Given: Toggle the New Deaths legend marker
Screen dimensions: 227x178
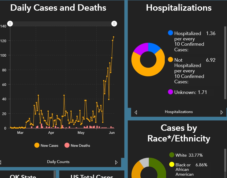Looking at the screenshot, I should point(67,145).
